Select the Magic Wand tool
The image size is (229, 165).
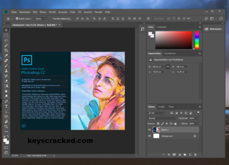coord(6,45)
